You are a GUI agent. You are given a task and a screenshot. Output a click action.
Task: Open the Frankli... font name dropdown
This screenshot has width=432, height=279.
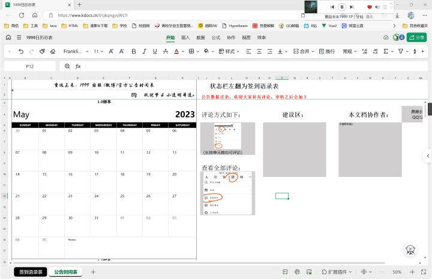[76, 51]
